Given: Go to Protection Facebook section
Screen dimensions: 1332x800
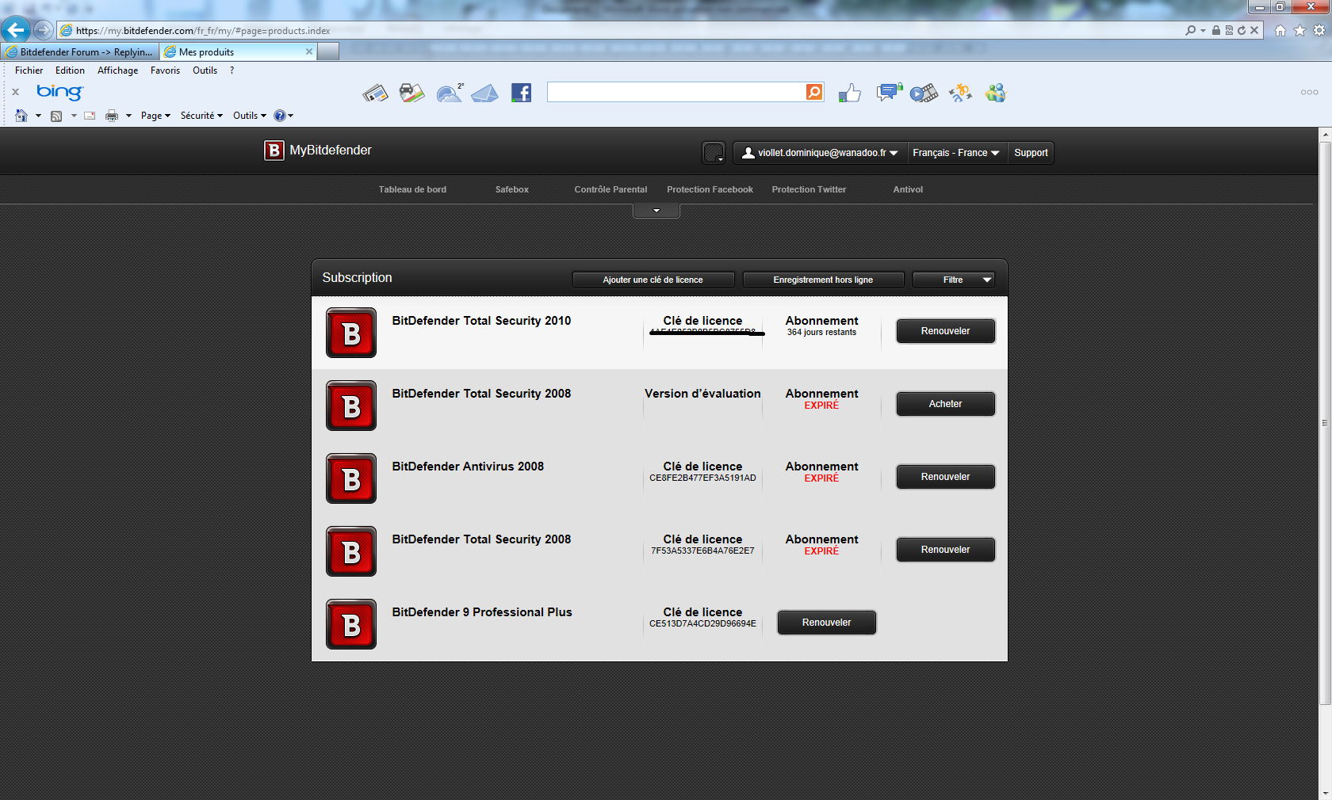Looking at the screenshot, I should click(710, 189).
